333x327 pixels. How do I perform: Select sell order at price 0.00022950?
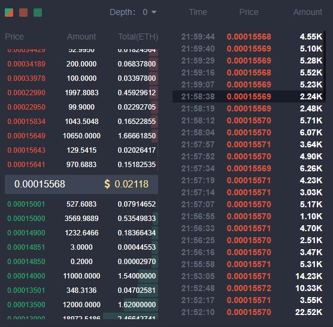[81, 107]
